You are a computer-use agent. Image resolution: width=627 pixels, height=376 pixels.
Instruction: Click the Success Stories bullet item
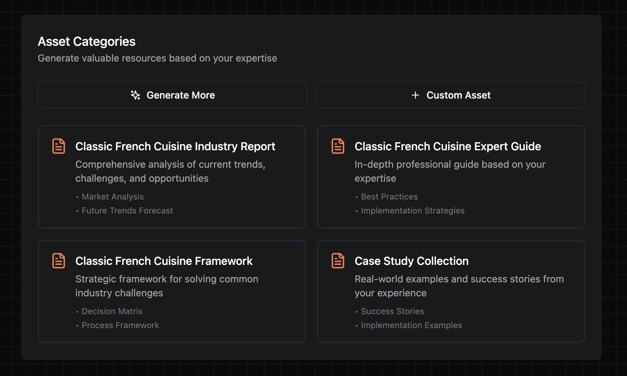click(x=392, y=311)
